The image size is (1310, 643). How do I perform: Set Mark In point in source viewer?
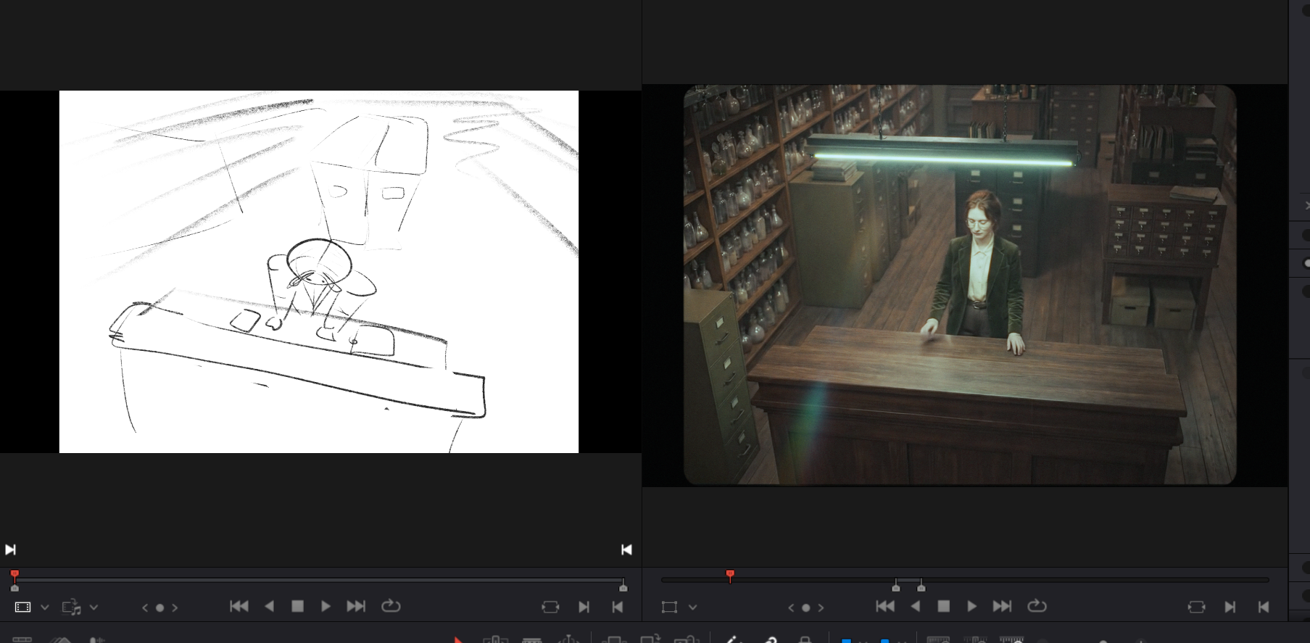(584, 607)
